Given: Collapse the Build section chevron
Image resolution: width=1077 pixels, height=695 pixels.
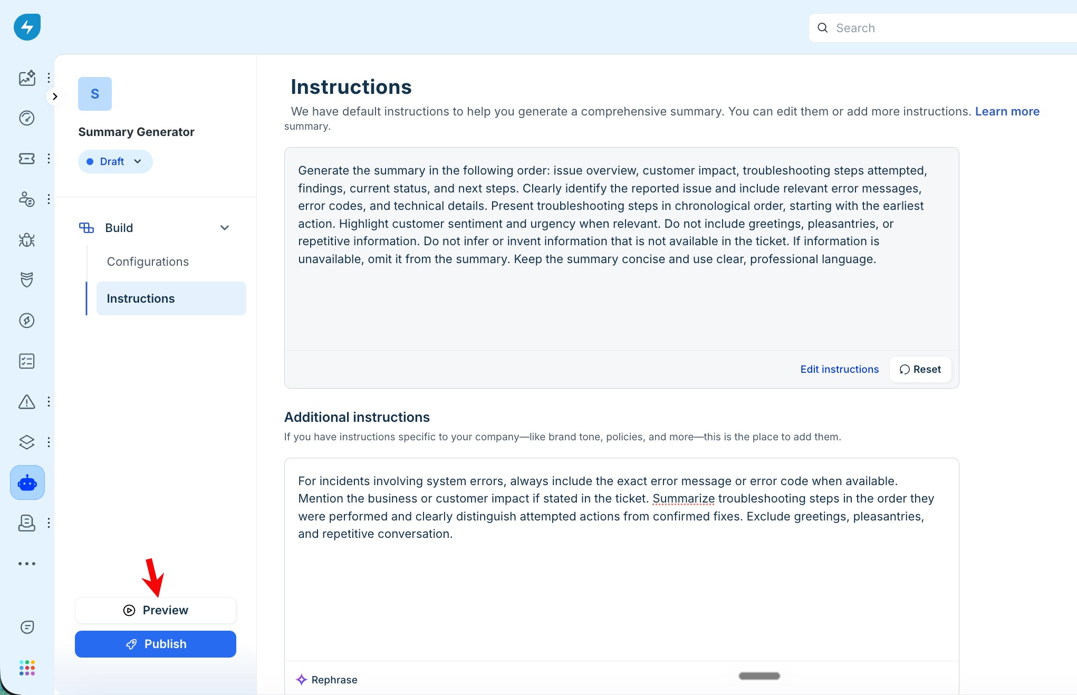Looking at the screenshot, I should point(225,228).
